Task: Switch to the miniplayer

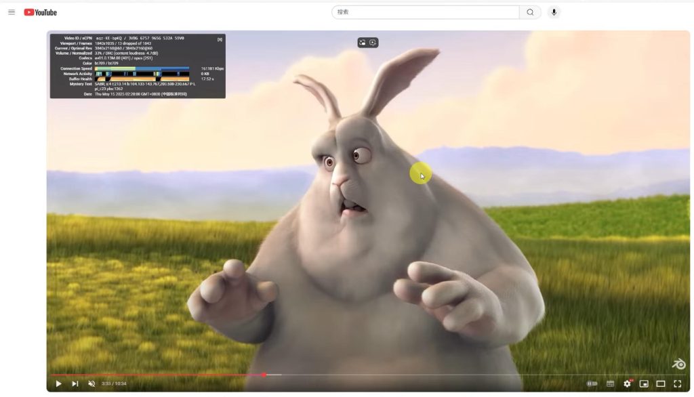Action: coord(644,383)
